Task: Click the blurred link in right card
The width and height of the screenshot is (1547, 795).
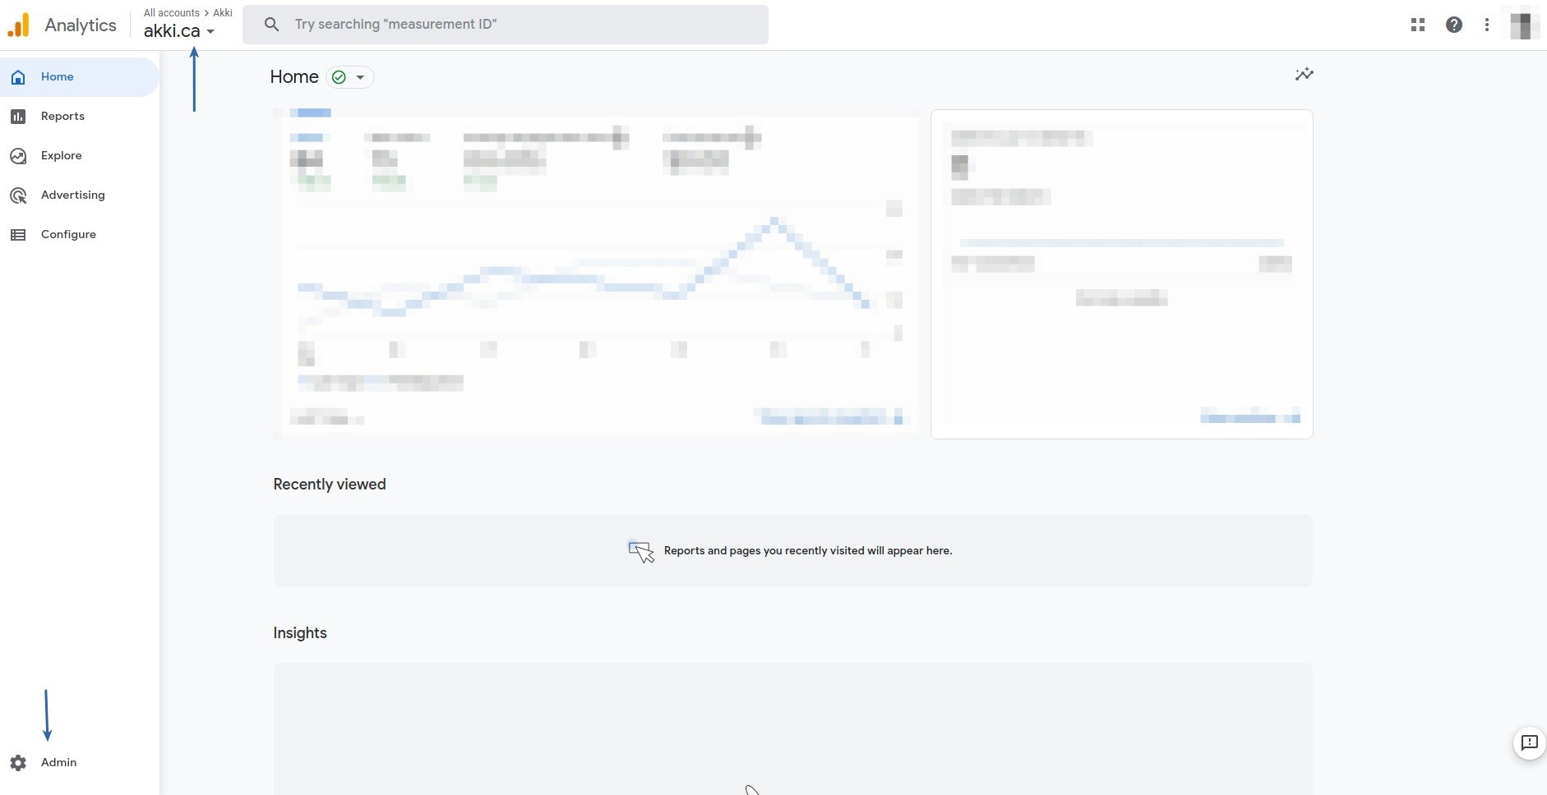Action: (1249, 417)
